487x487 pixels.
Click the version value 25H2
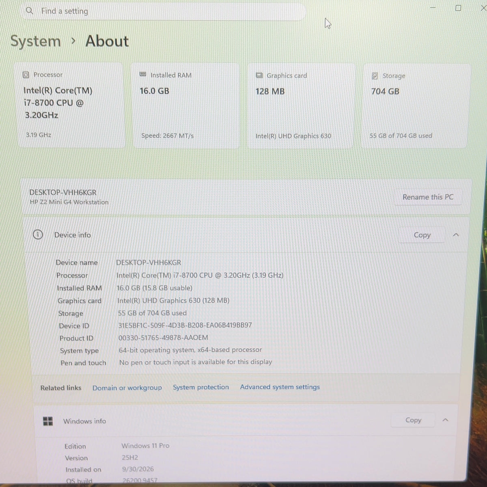130,457
